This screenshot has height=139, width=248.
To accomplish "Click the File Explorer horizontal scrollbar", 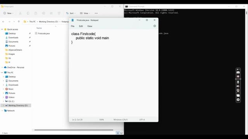I will coord(74,130).
